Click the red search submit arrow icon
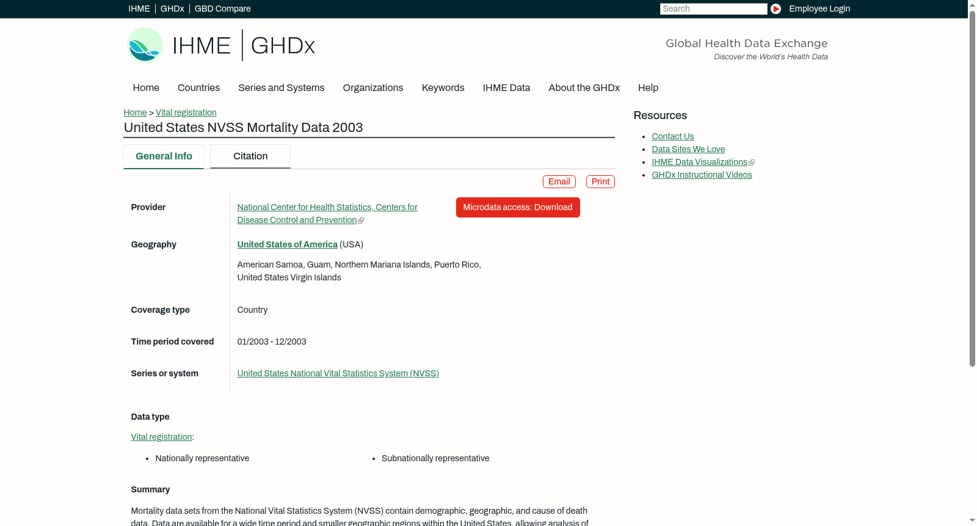 tap(775, 9)
